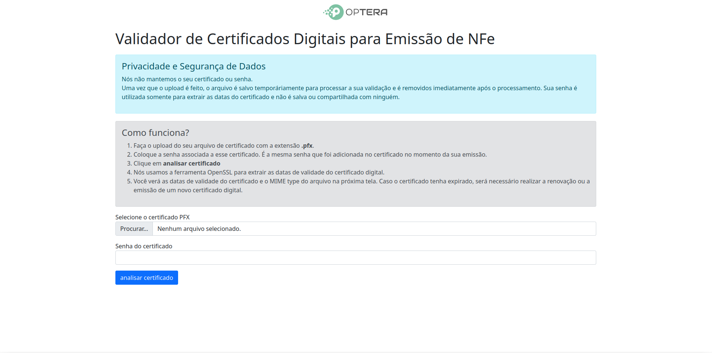Screen dimensions: 712x353
Task: Click the Optera logo at top
Action: tap(355, 12)
